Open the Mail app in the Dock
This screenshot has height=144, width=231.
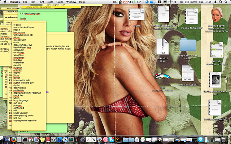point(36,139)
